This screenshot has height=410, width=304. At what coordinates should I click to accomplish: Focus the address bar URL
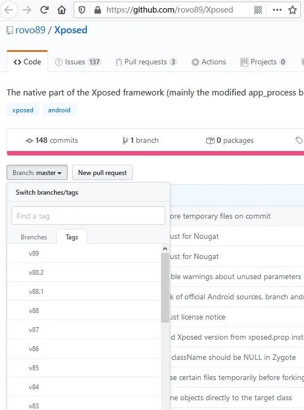[x=170, y=10]
